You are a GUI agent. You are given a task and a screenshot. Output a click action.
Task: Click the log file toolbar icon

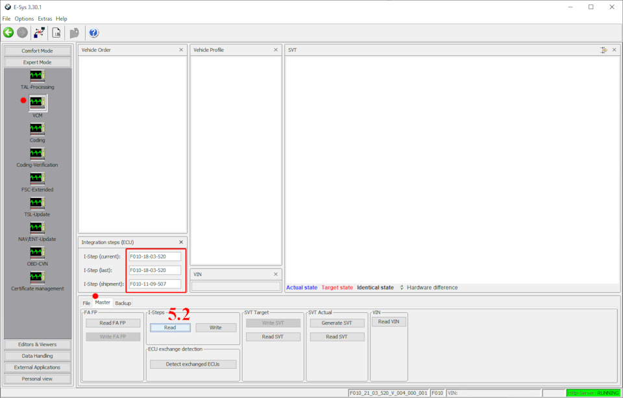tap(57, 32)
